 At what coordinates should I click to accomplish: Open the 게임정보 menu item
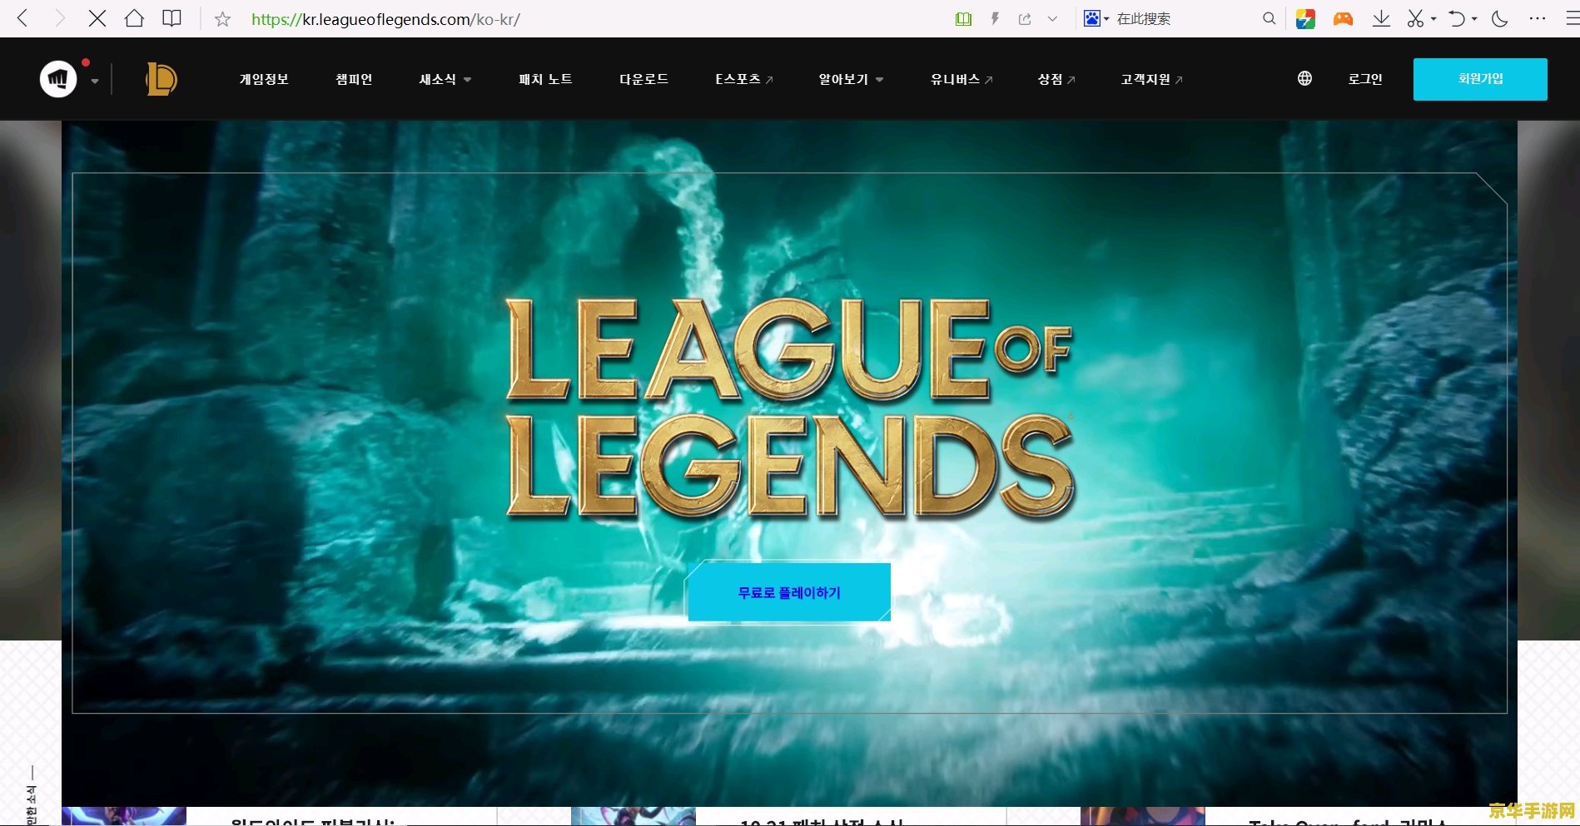click(x=264, y=79)
